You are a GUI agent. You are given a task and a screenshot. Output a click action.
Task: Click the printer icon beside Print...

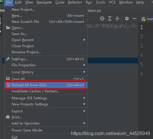(x=8, y=117)
